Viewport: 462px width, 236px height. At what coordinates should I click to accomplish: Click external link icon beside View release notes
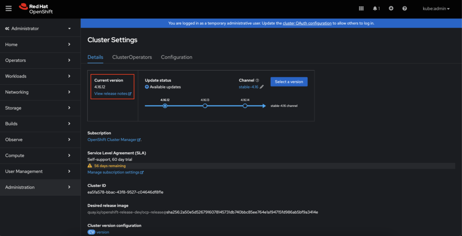(x=129, y=94)
